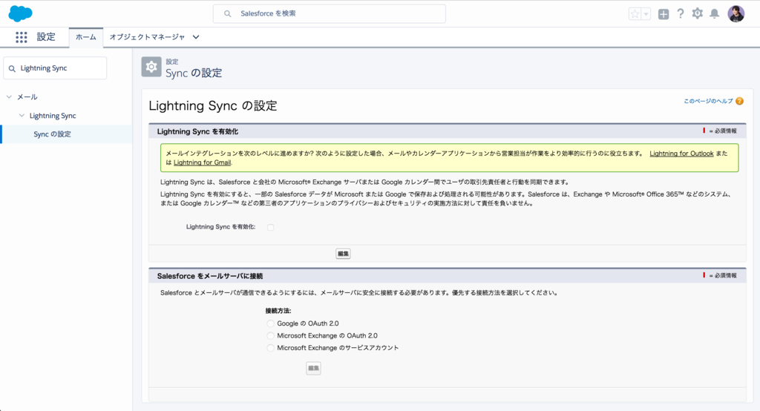
Task: Click 編集 button under Lightning Sync を有効化
Action: coord(343,254)
